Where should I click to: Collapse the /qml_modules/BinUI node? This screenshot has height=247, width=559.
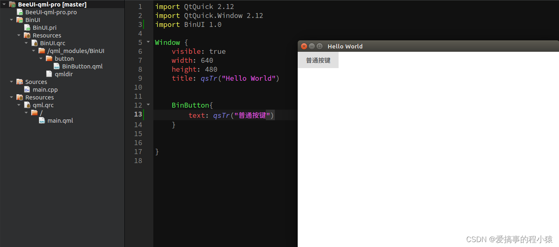click(x=34, y=51)
